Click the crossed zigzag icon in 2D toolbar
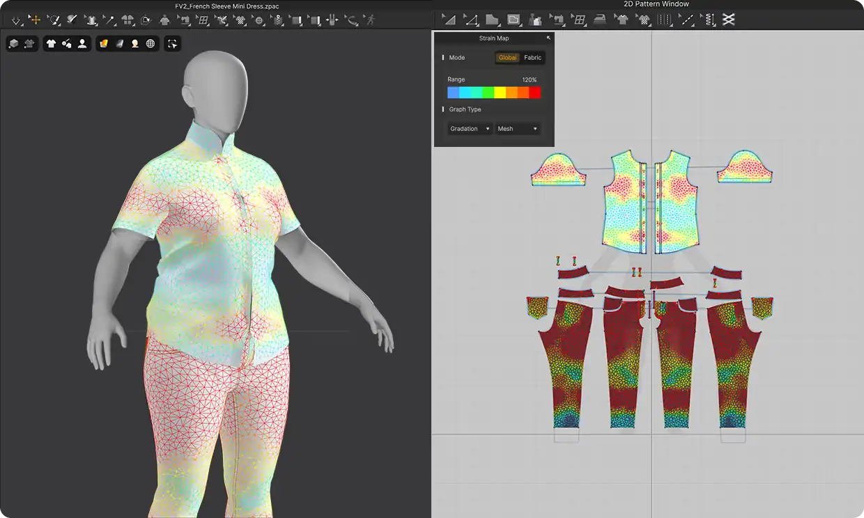The height and width of the screenshot is (518, 864). click(728, 20)
